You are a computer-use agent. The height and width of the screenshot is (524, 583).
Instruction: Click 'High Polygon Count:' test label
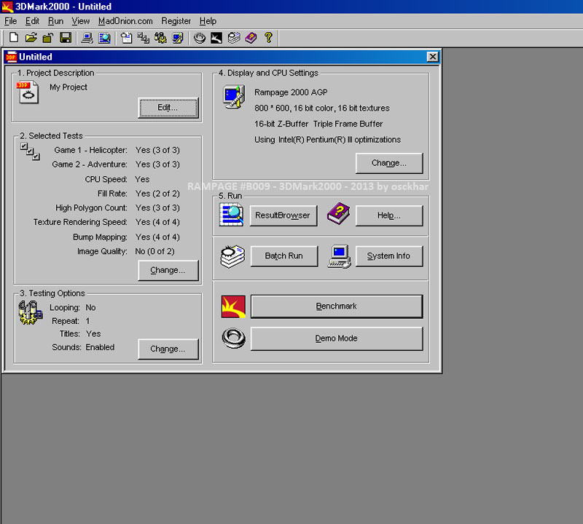(x=91, y=207)
